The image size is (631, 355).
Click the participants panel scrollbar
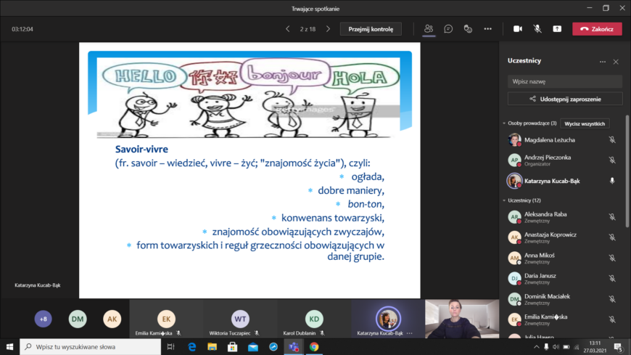[x=627, y=171]
